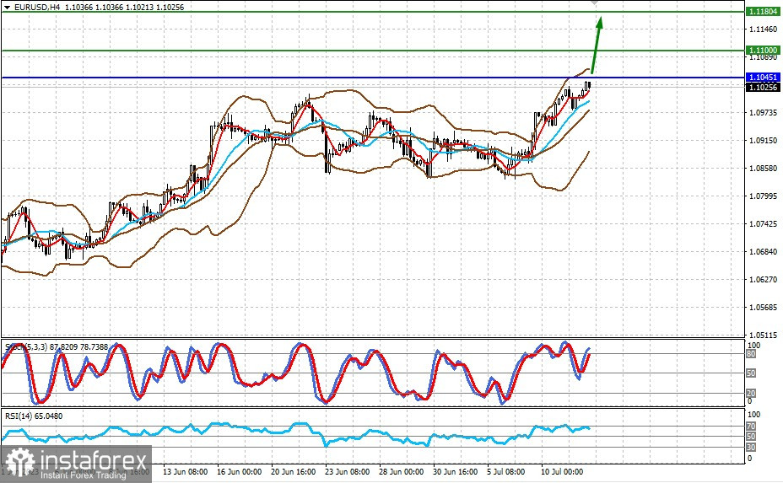Select the green 1.11804 price level label
Image resolution: width=783 pixels, height=483 pixels.
point(763,12)
